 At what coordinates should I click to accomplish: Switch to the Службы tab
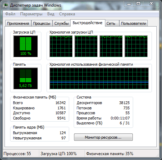[62, 23]
